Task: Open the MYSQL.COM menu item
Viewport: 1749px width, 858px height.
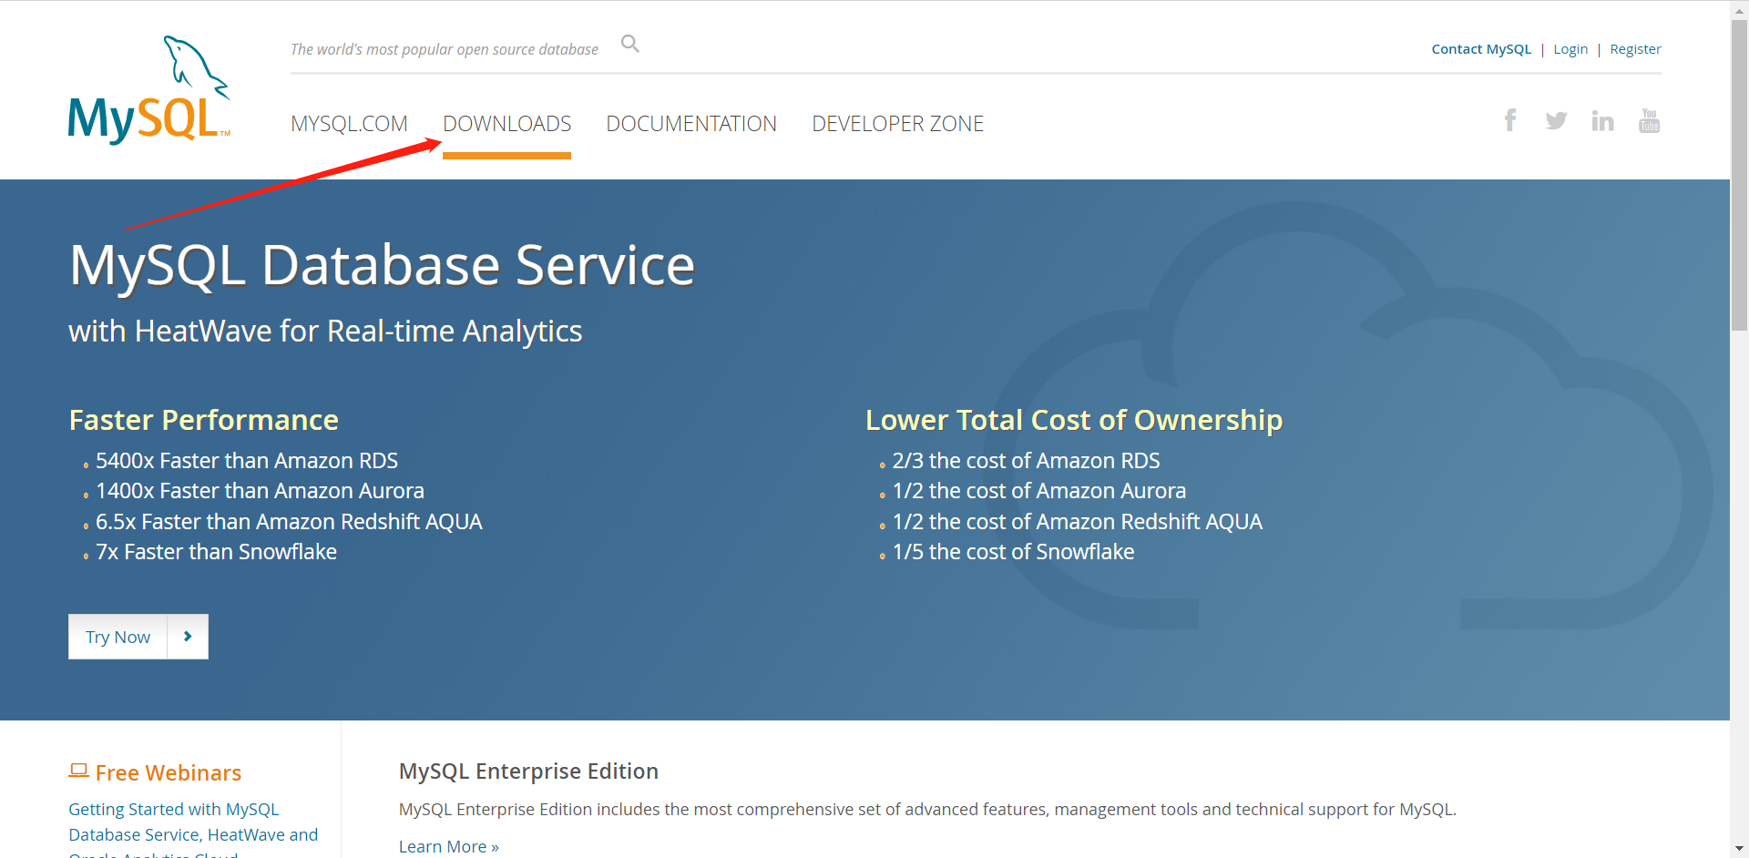Action: click(x=349, y=124)
